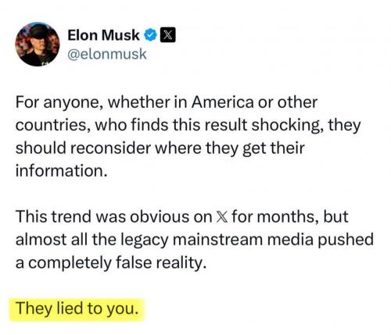Image resolution: width=391 pixels, height=335 pixels.
Task: Select the phrase 'completely false reality'
Action: (x=115, y=263)
